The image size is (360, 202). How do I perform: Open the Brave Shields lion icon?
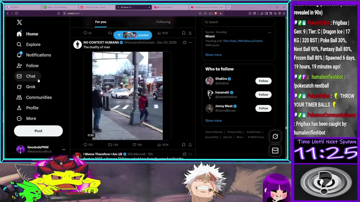pos(216,13)
